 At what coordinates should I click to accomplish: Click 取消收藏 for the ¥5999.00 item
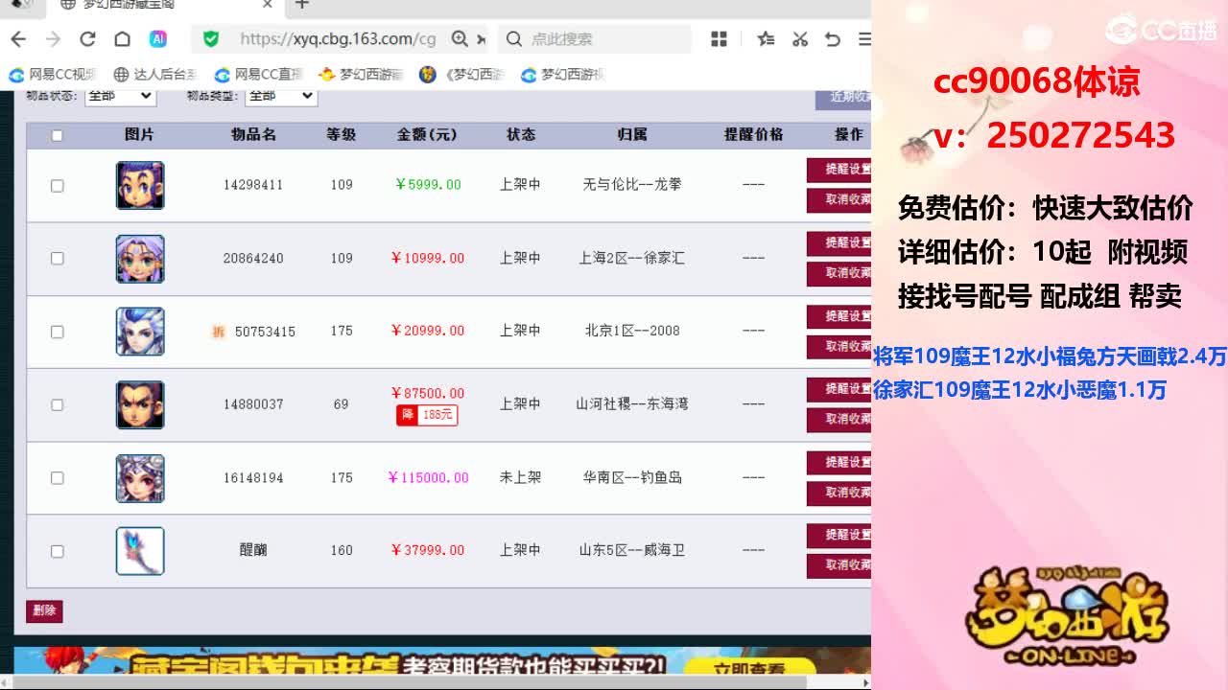click(839, 200)
